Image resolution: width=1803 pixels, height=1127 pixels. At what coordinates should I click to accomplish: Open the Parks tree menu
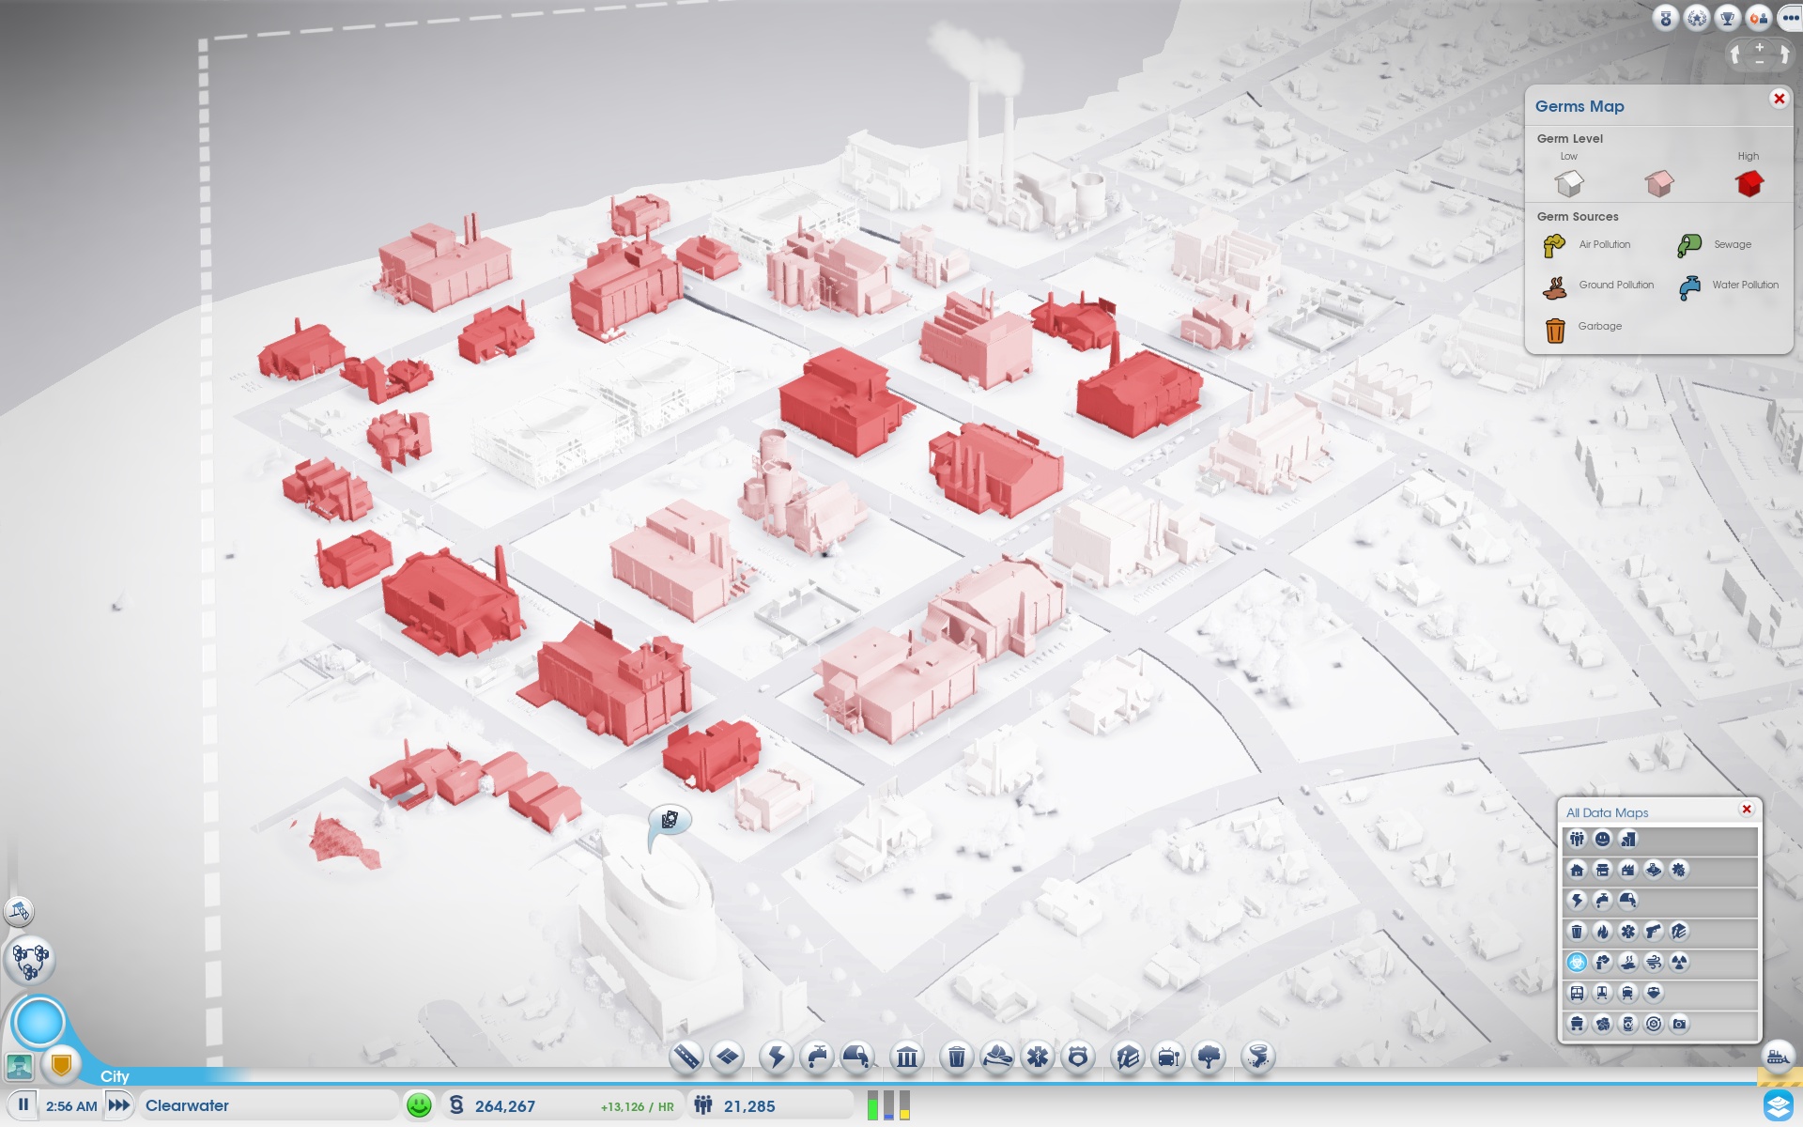(1209, 1058)
